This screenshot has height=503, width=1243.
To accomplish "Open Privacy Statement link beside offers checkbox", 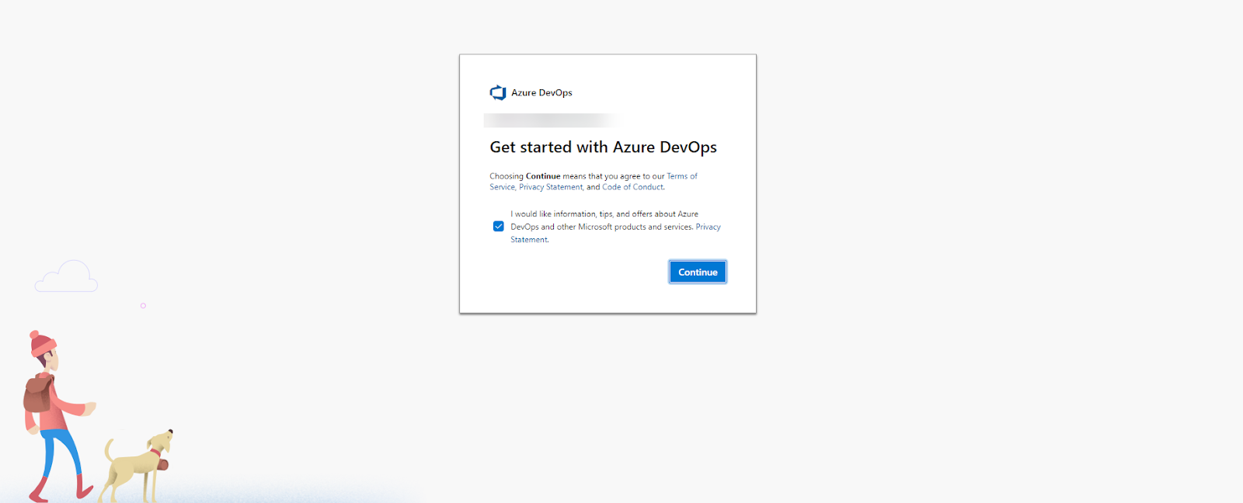I will click(708, 227).
